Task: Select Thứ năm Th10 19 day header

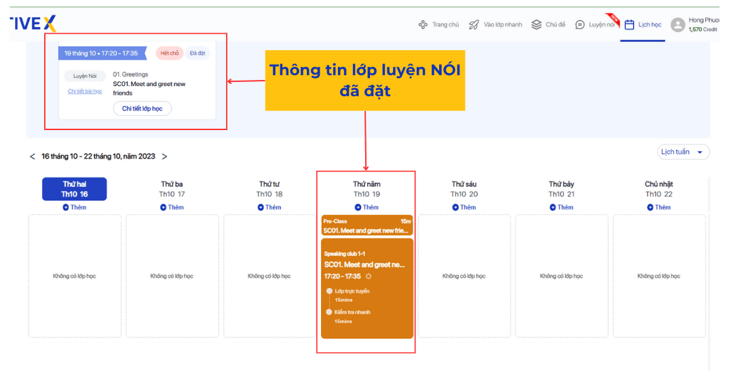Action: 366,189
